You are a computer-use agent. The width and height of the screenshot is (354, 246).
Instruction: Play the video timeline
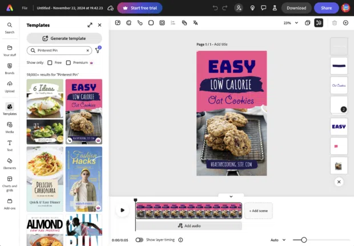122,210
